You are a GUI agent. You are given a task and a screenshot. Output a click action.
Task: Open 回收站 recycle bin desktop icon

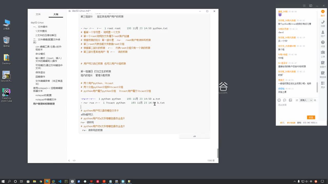click(x=6, y=42)
